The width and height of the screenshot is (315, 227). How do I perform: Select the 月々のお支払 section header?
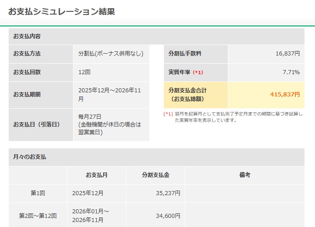pyautogui.click(x=30, y=157)
